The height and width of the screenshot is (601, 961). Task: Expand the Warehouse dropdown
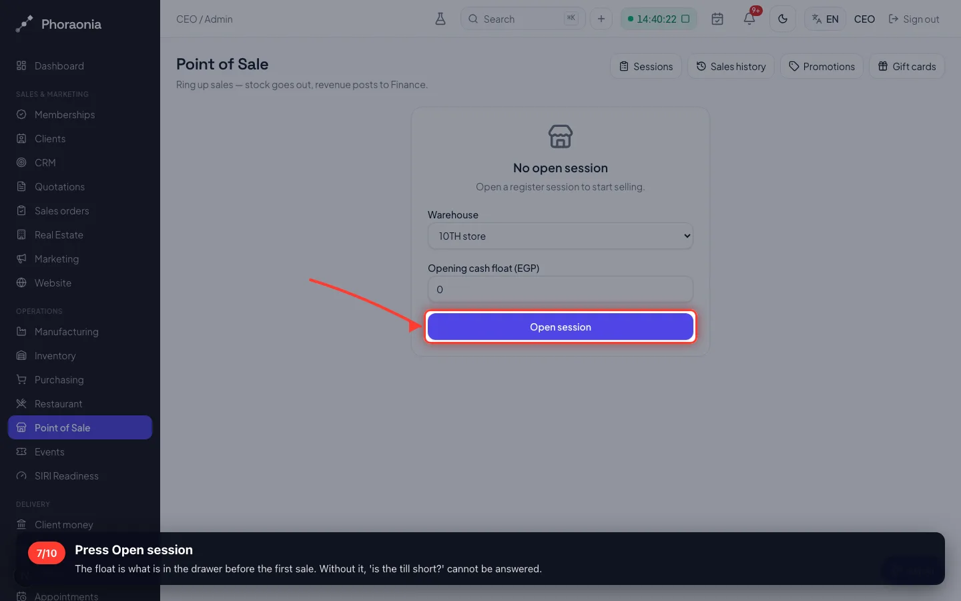click(561, 236)
